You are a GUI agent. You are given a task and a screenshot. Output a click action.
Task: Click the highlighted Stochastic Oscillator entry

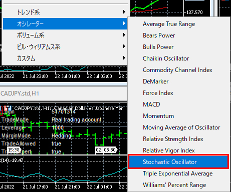178,162
